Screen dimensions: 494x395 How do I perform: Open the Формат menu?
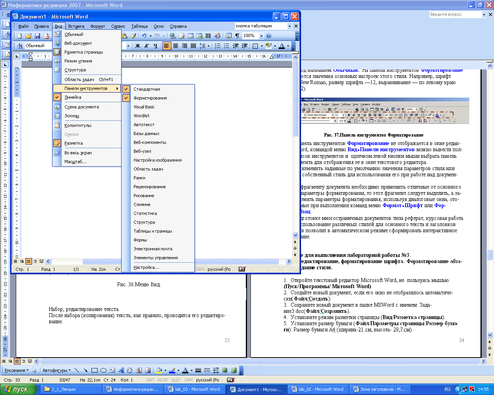pyautogui.click(x=98, y=26)
